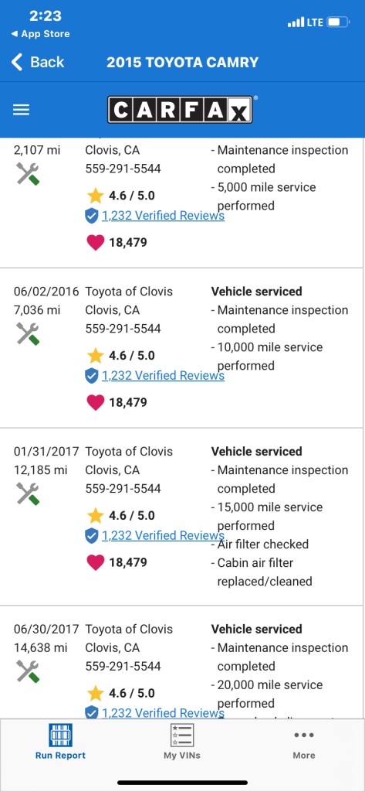Tap the heart icon in 2,107 mi entry

click(95, 242)
